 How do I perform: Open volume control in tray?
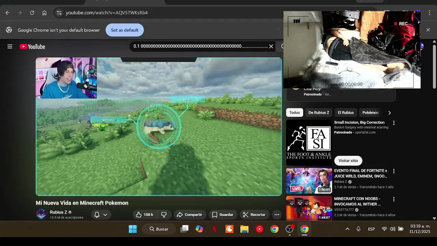[393, 229]
